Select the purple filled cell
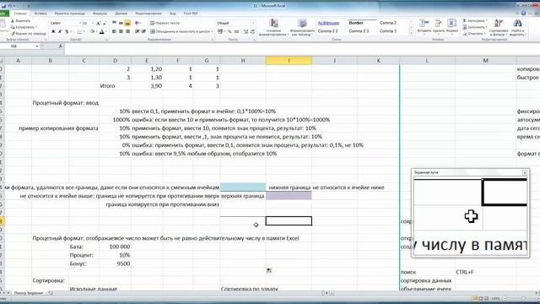 click(289, 196)
